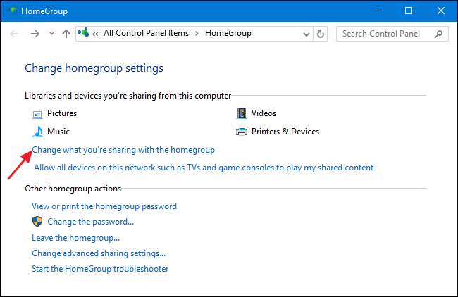Open Change advanced sharing settings
The image size is (458, 297).
(99, 253)
